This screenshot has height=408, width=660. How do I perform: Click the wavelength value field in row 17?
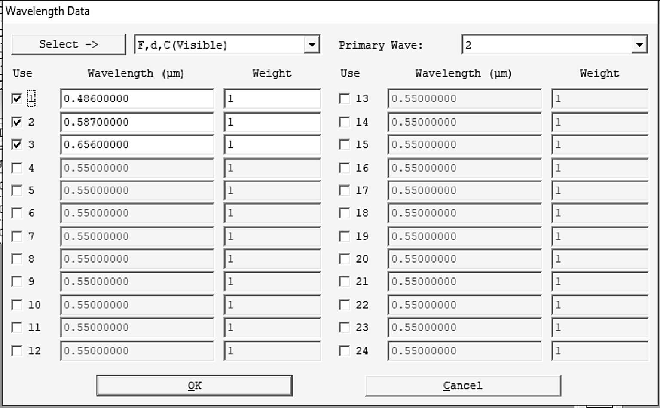coord(464,190)
